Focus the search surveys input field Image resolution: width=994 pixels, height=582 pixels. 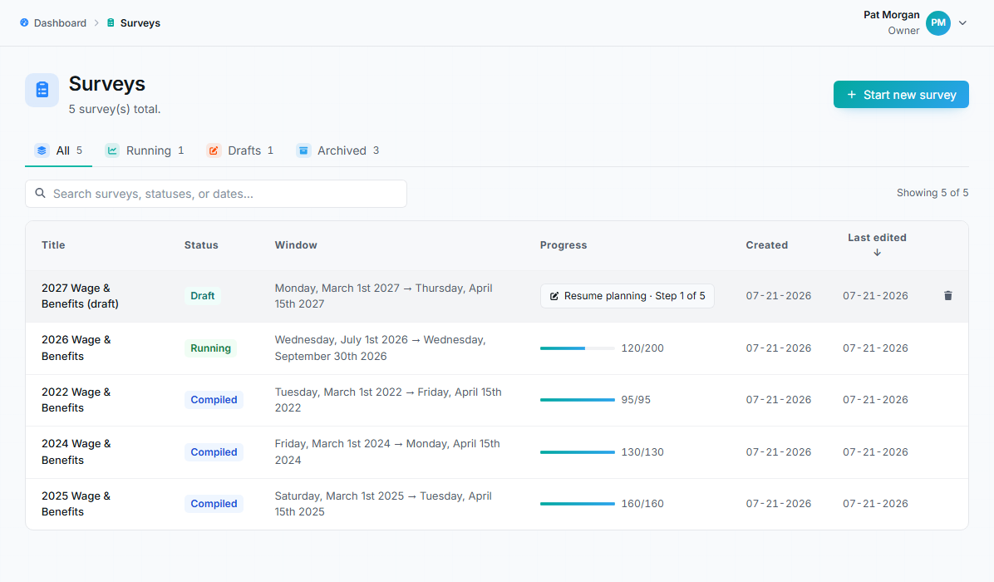(x=215, y=194)
